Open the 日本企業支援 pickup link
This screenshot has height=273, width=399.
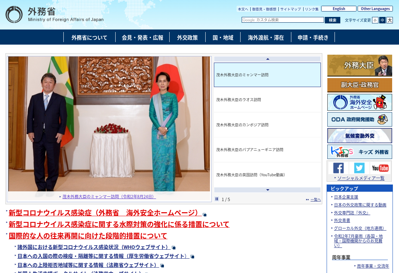[x=346, y=197]
